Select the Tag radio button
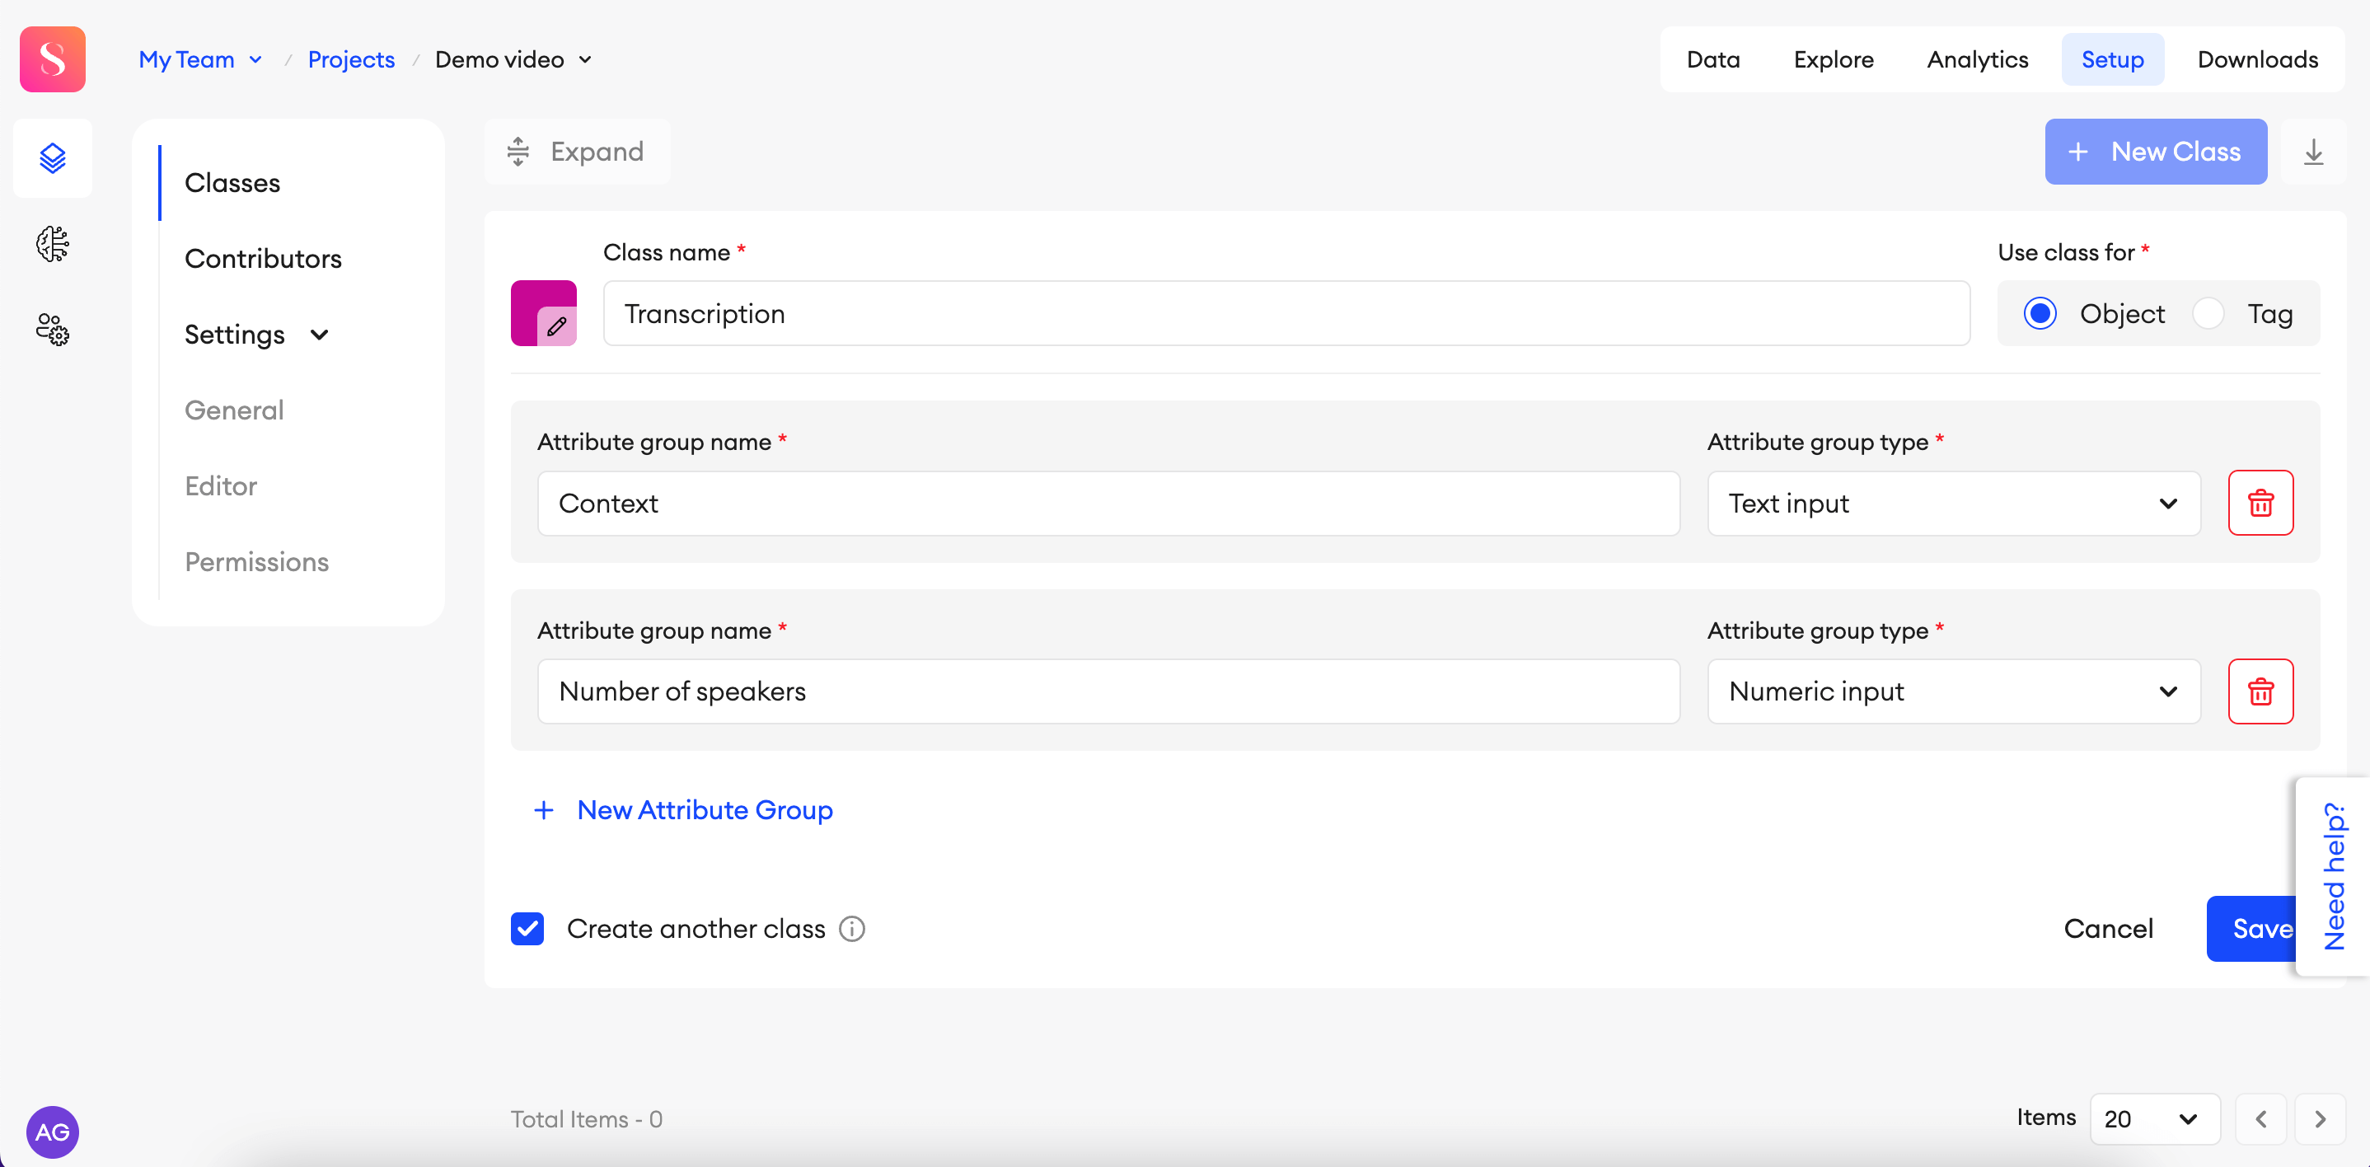Image resolution: width=2370 pixels, height=1167 pixels. tap(2208, 314)
